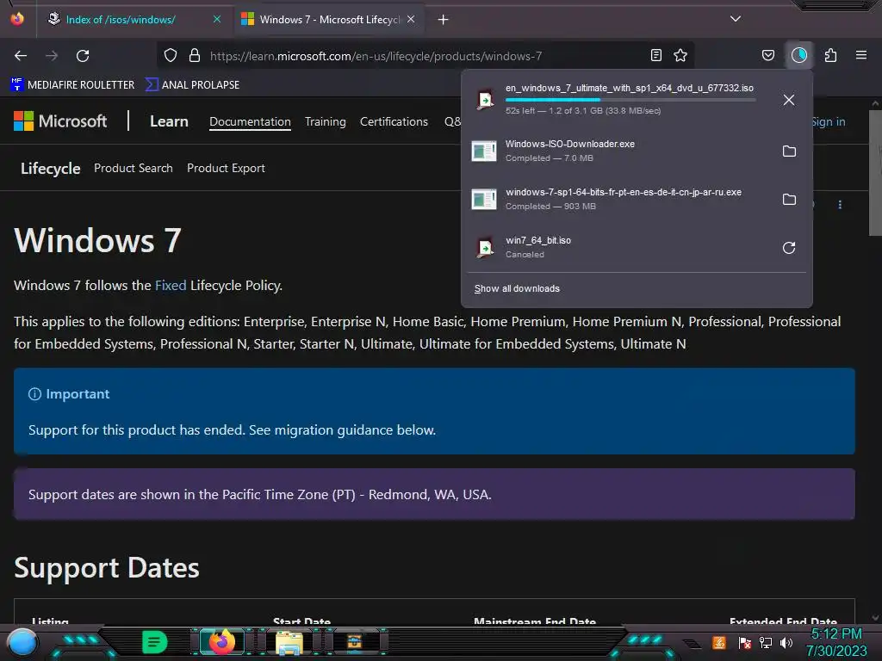Close the Windows 7 Microsoft Lifecycle tab
Screen dimensions: 882x661
(x=411, y=19)
